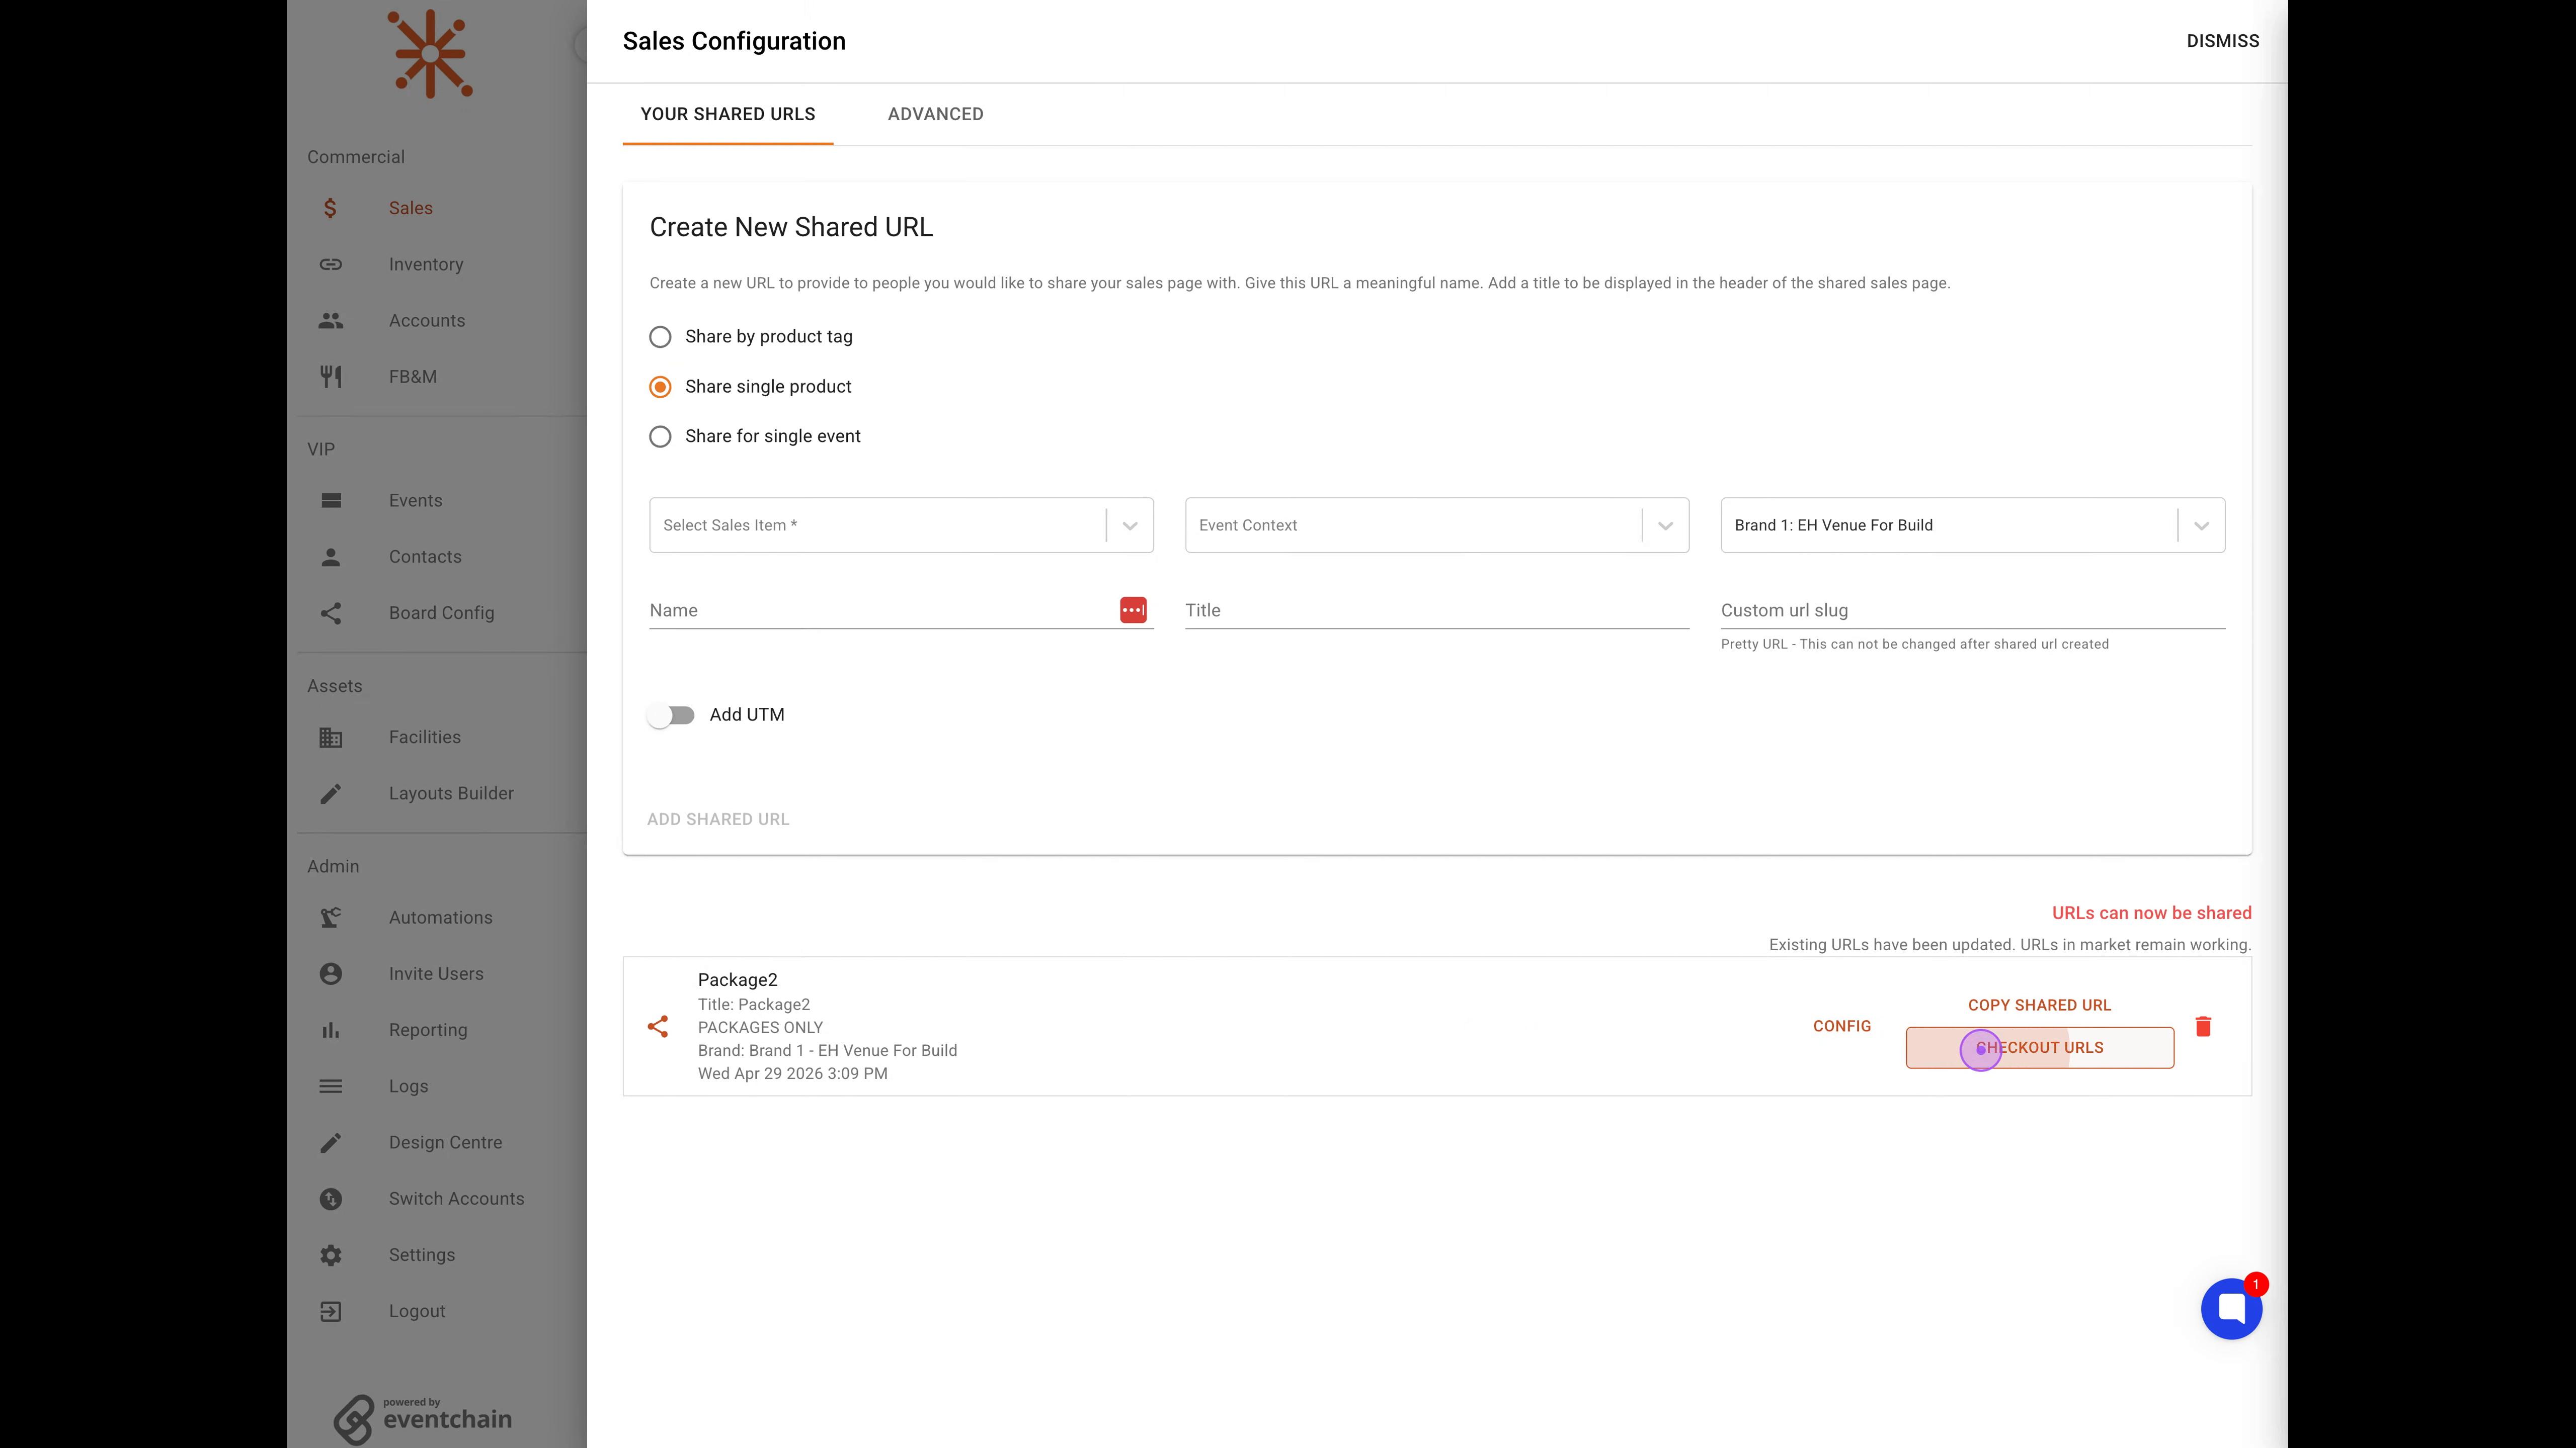Click into the Title input field

click(1437, 609)
